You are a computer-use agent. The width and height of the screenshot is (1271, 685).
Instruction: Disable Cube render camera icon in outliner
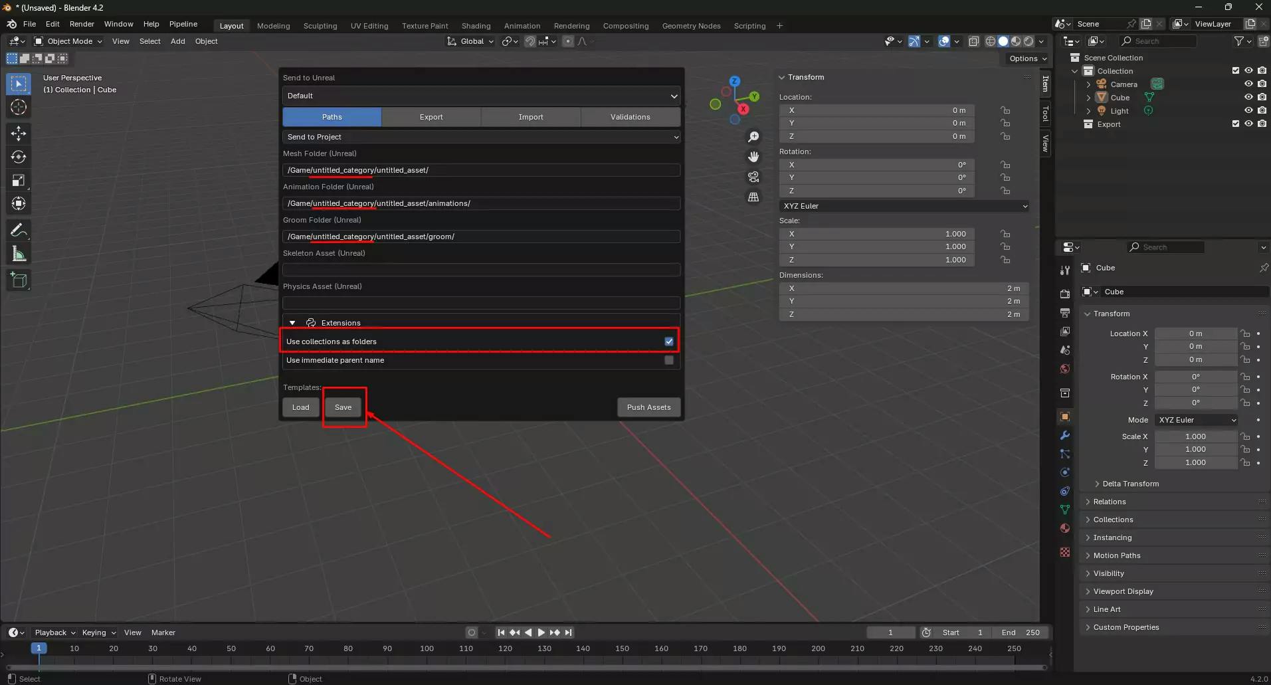point(1262,98)
